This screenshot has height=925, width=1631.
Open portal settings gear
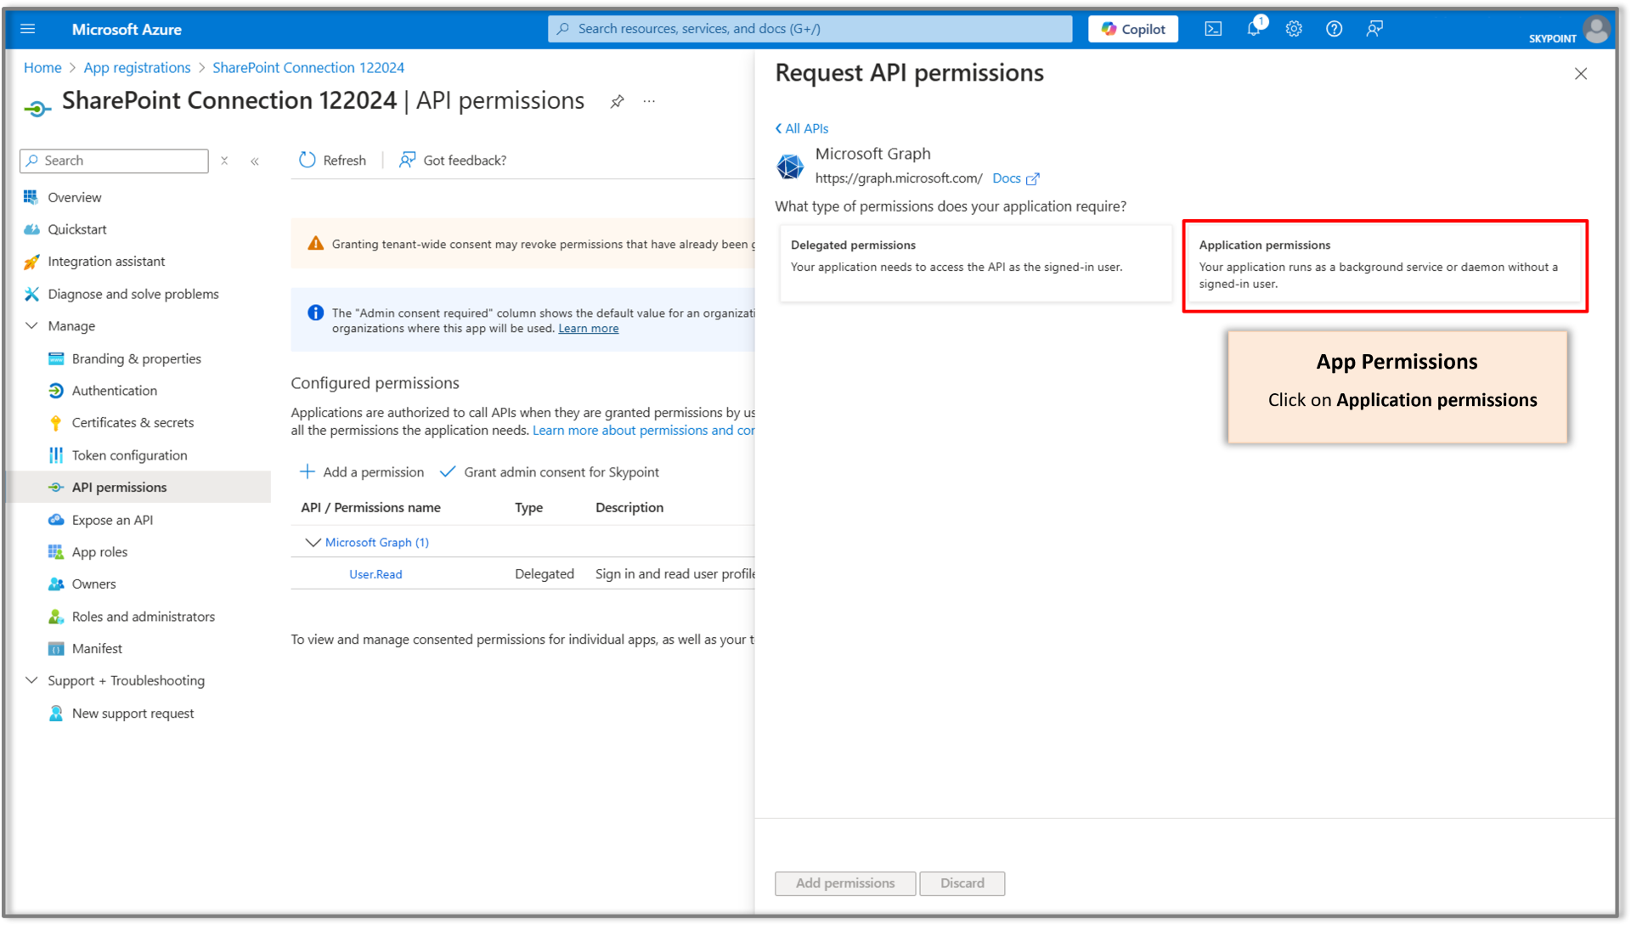[x=1294, y=28]
